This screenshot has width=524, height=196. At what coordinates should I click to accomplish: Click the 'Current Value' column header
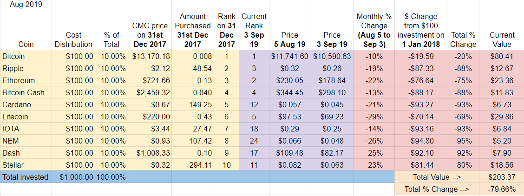click(501, 30)
